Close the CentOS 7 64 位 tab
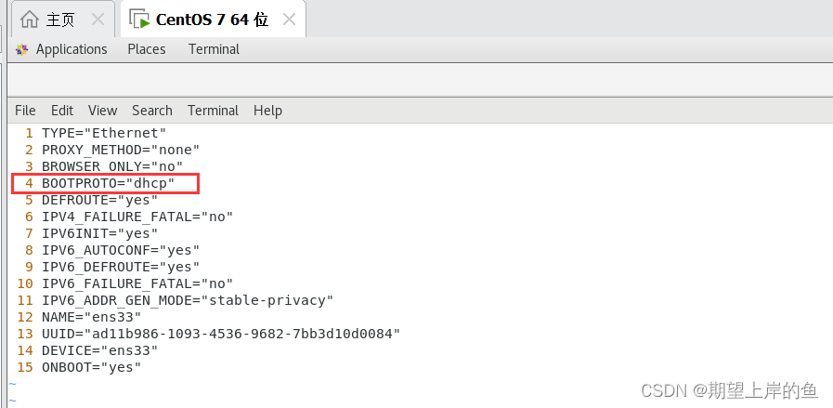The width and height of the screenshot is (833, 408). coord(289,20)
